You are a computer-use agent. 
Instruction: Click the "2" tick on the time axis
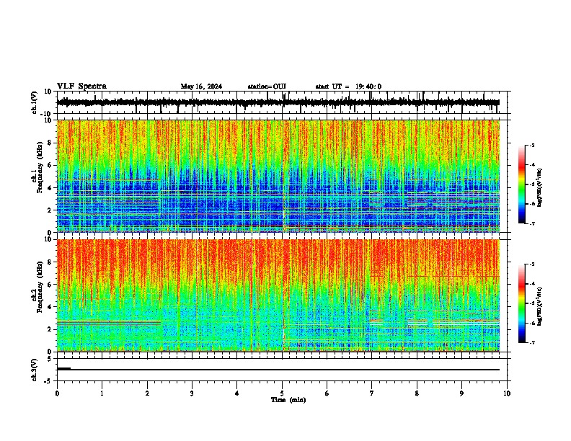pyautogui.click(x=147, y=393)
